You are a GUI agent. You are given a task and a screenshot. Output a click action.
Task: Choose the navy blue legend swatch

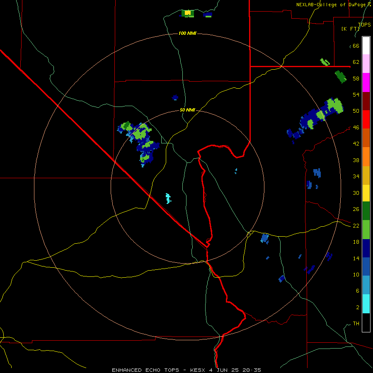pyautogui.click(x=366, y=248)
